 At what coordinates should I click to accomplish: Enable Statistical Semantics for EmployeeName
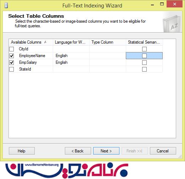click(x=144, y=56)
